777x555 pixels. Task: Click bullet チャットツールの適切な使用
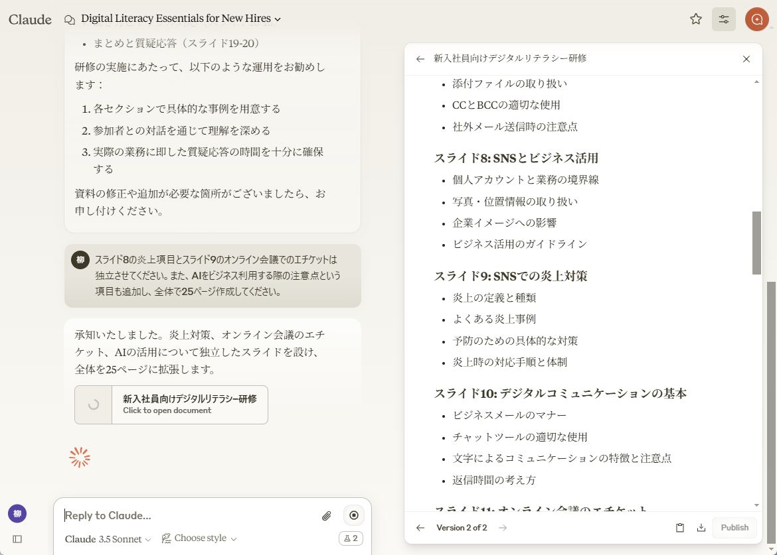519,437
